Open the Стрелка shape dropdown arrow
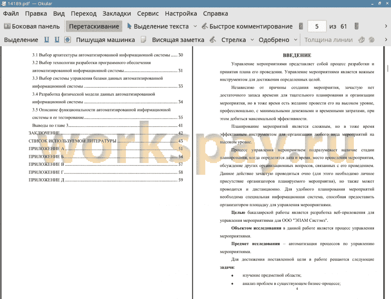The image size is (391, 299). pyautogui.click(x=252, y=40)
